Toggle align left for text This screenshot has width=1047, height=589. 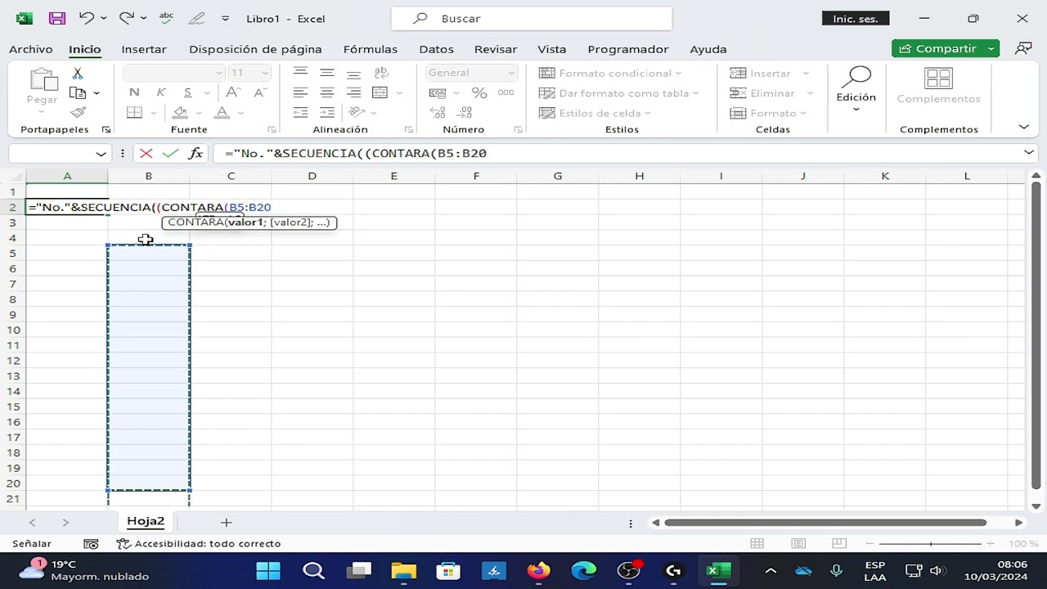pos(301,93)
